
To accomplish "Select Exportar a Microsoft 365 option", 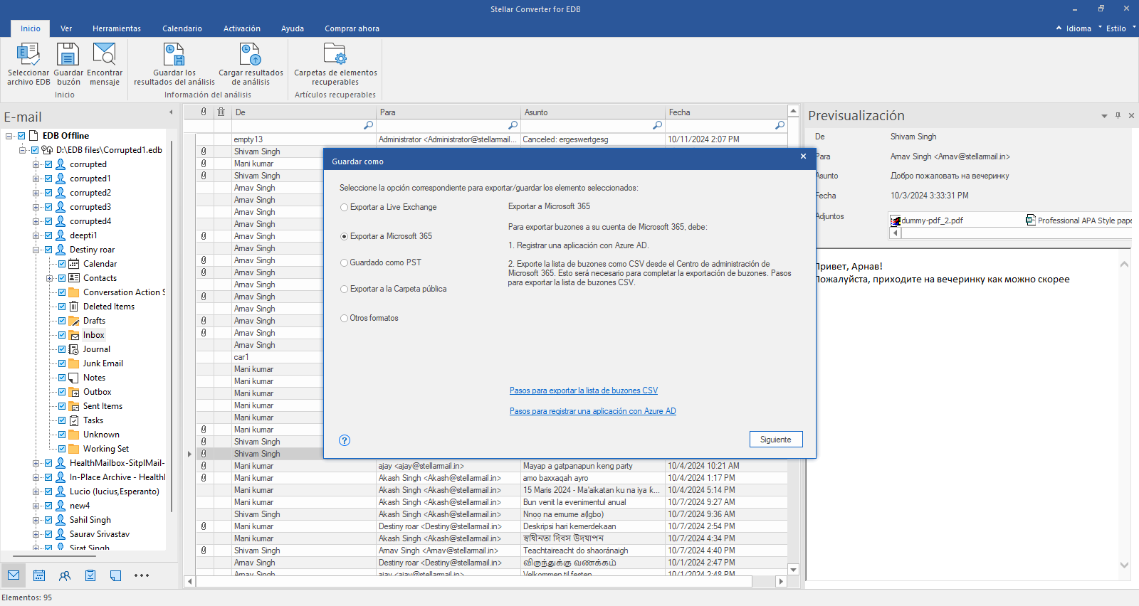I will click(x=387, y=236).
